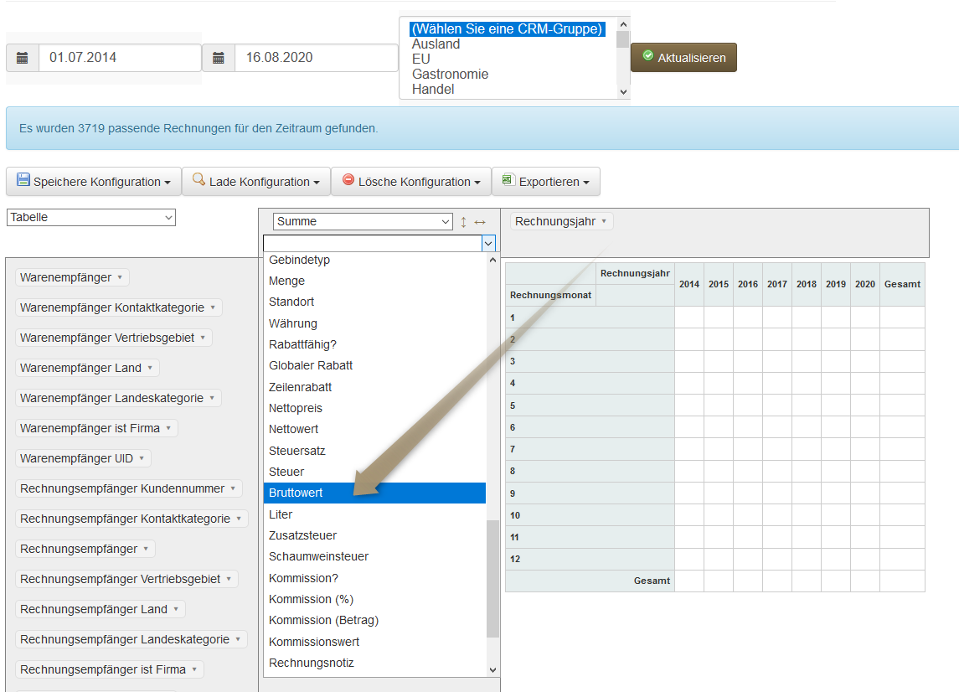Click the horizontal sort arrow icon
The height and width of the screenshot is (692, 959).
(480, 222)
